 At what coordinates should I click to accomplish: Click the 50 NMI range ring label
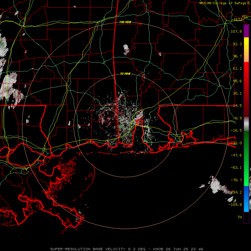click(125, 74)
